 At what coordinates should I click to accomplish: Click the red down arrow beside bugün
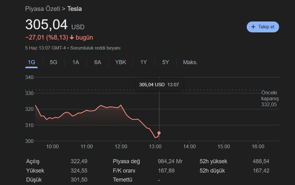click(x=72, y=38)
